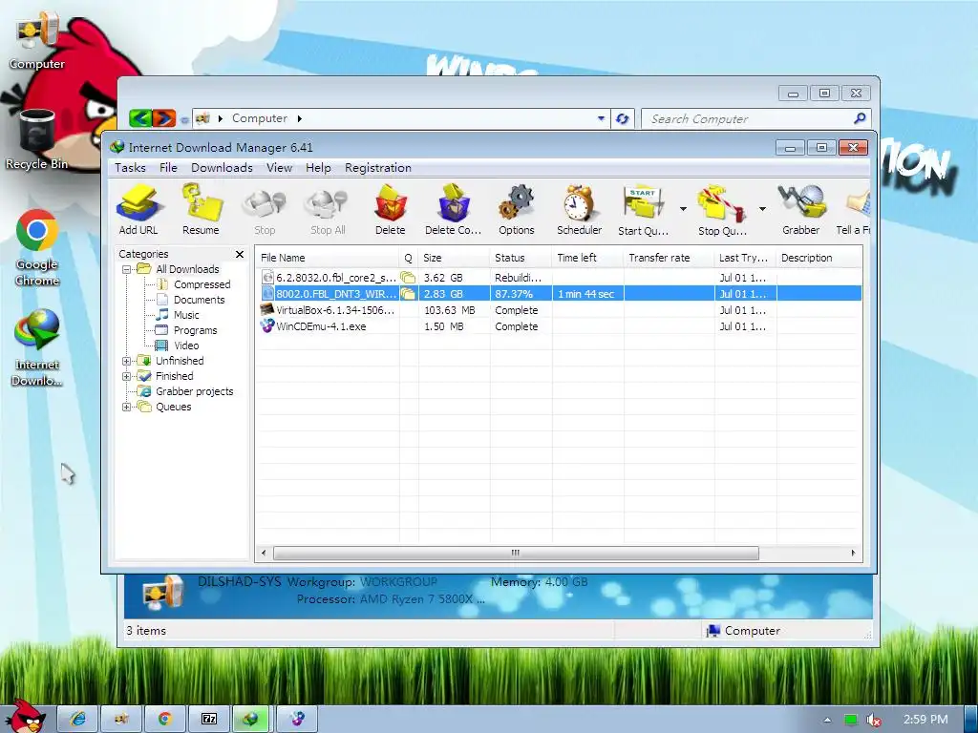
Task: Open 7-Zip from the taskbar
Action: coord(209,719)
